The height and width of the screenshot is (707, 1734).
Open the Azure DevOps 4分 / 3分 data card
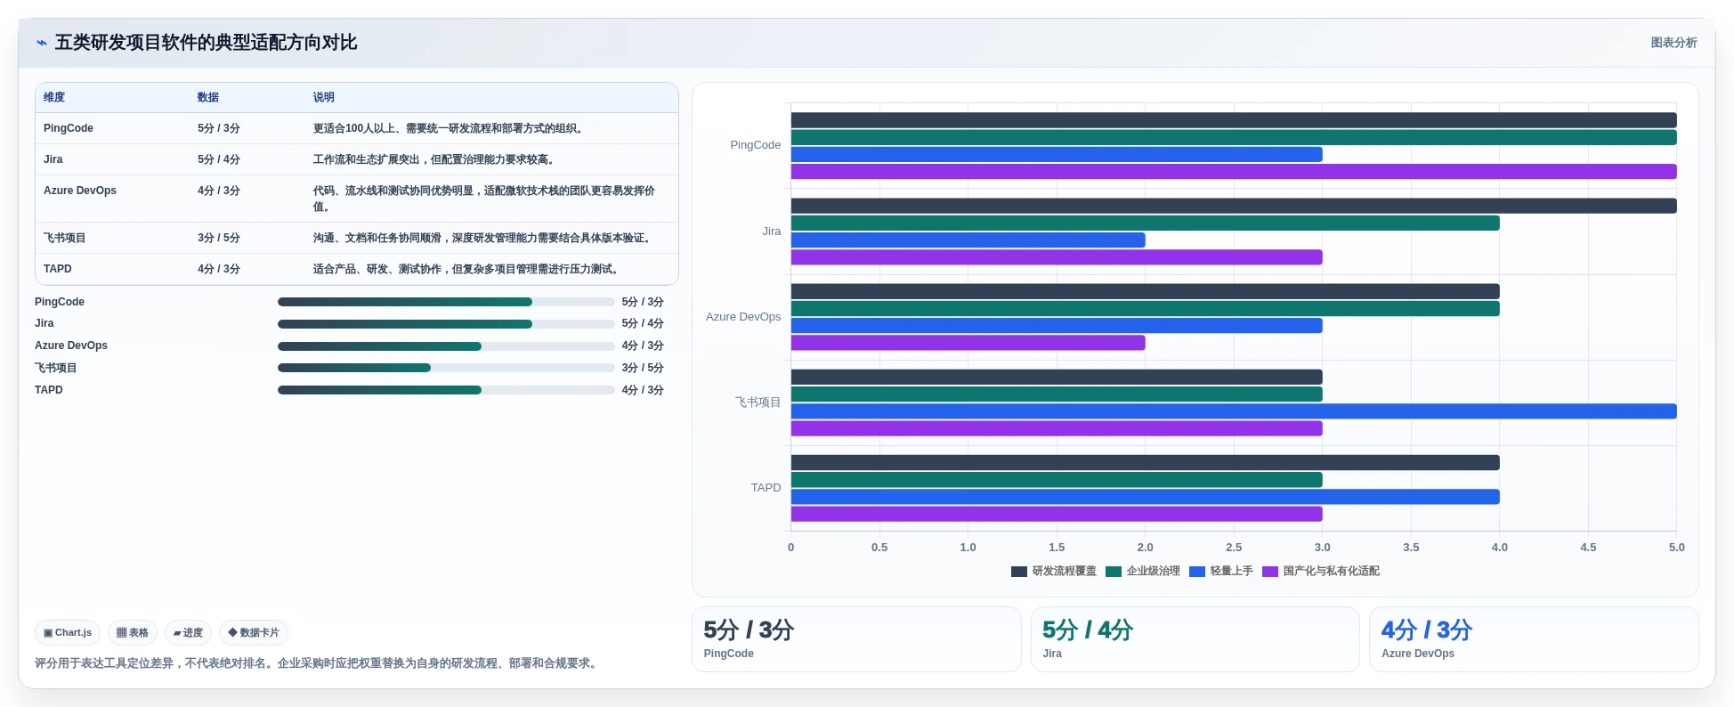[x=1535, y=639]
